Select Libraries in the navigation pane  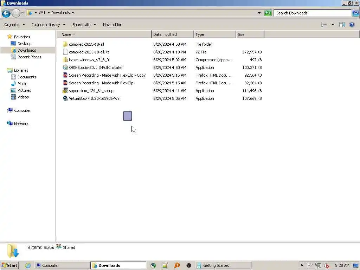[x=21, y=70]
